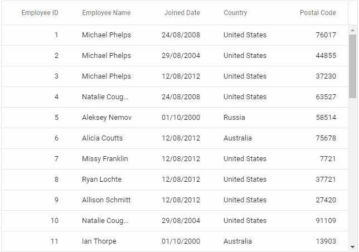This screenshot has height=252, width=359.
Task: Click the scrollbar down arrow
Action: point(352,246)
